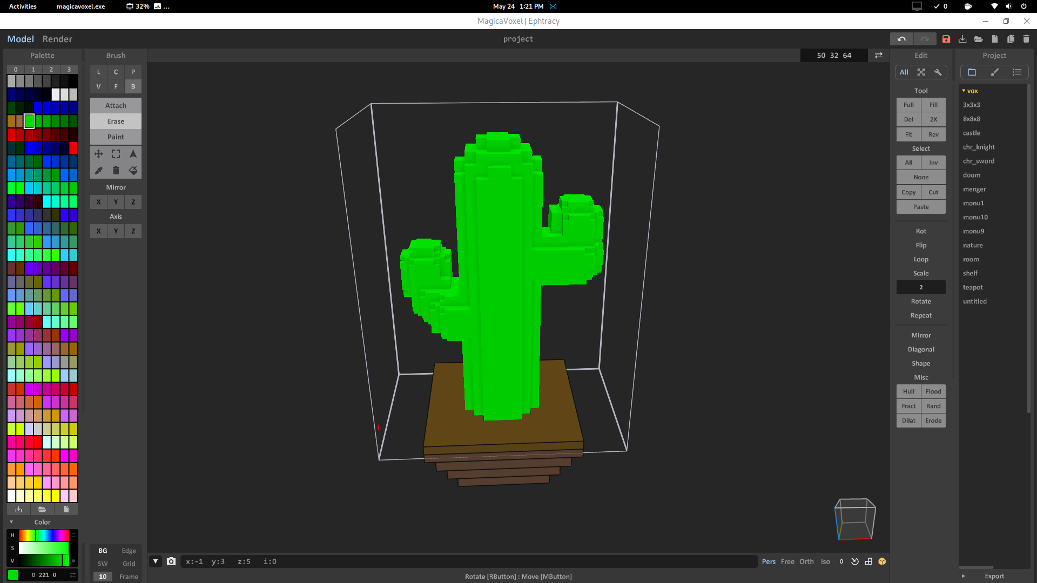This screenshot has height=583, width=1037.
Task: Click the Paste selection button
Action: tap(921, 207)
